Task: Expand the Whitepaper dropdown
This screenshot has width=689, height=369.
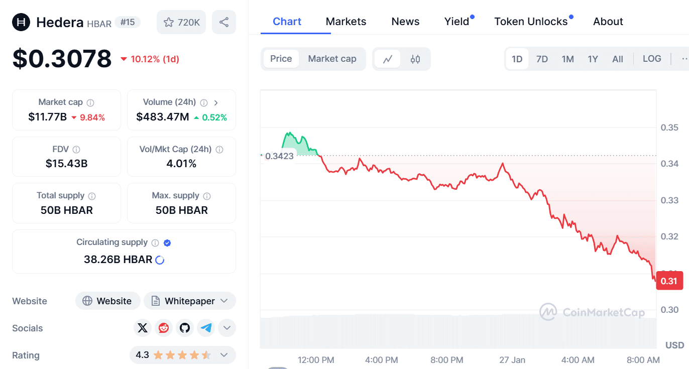Action: (x=224, y=301)
